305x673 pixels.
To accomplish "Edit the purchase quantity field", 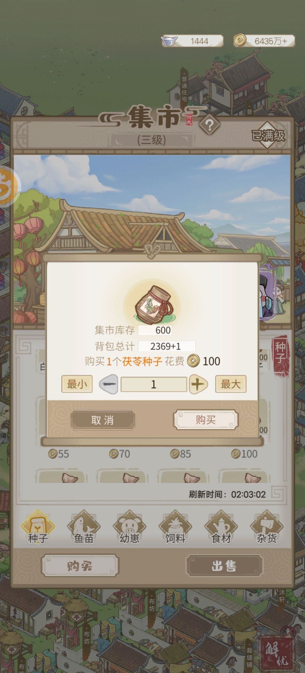I will click(154, 384).
